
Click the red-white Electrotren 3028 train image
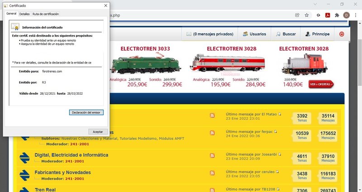(228, 63)
